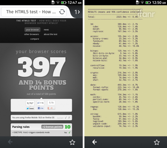Reject browser detection with the X icon
This screenshot has height=148, width=167.
(x=69, y=118)
